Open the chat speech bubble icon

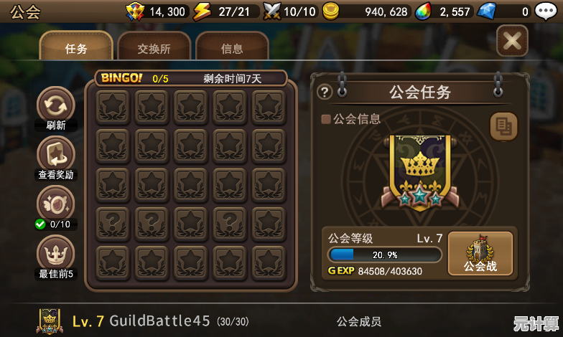click(x=546, y=11)
